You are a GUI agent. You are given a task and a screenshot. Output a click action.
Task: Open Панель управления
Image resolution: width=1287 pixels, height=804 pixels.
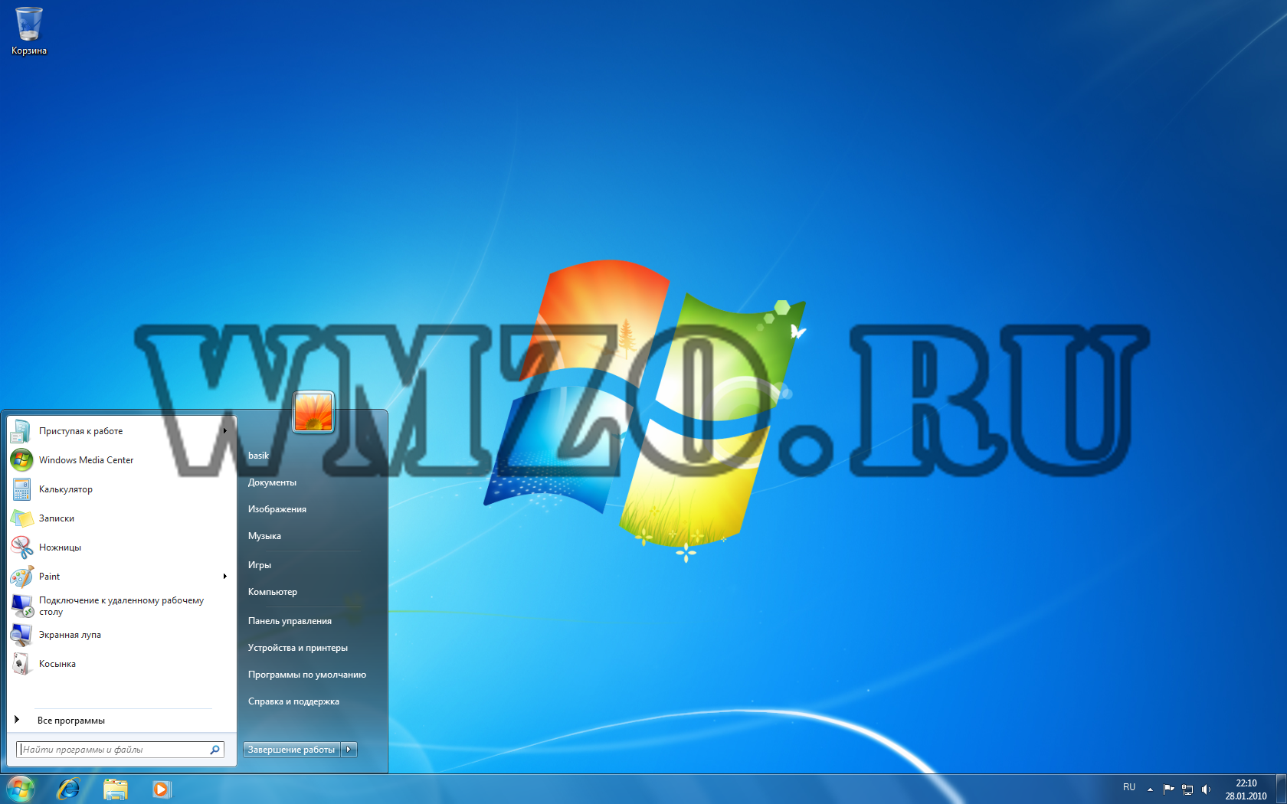pos(290,621)
